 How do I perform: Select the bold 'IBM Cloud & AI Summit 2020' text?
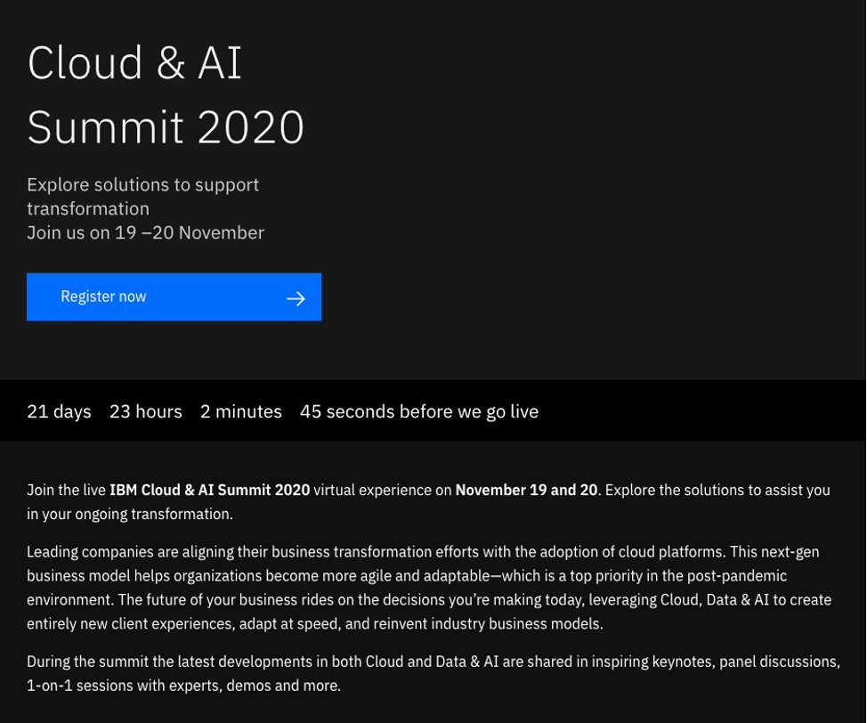point(208,490)
